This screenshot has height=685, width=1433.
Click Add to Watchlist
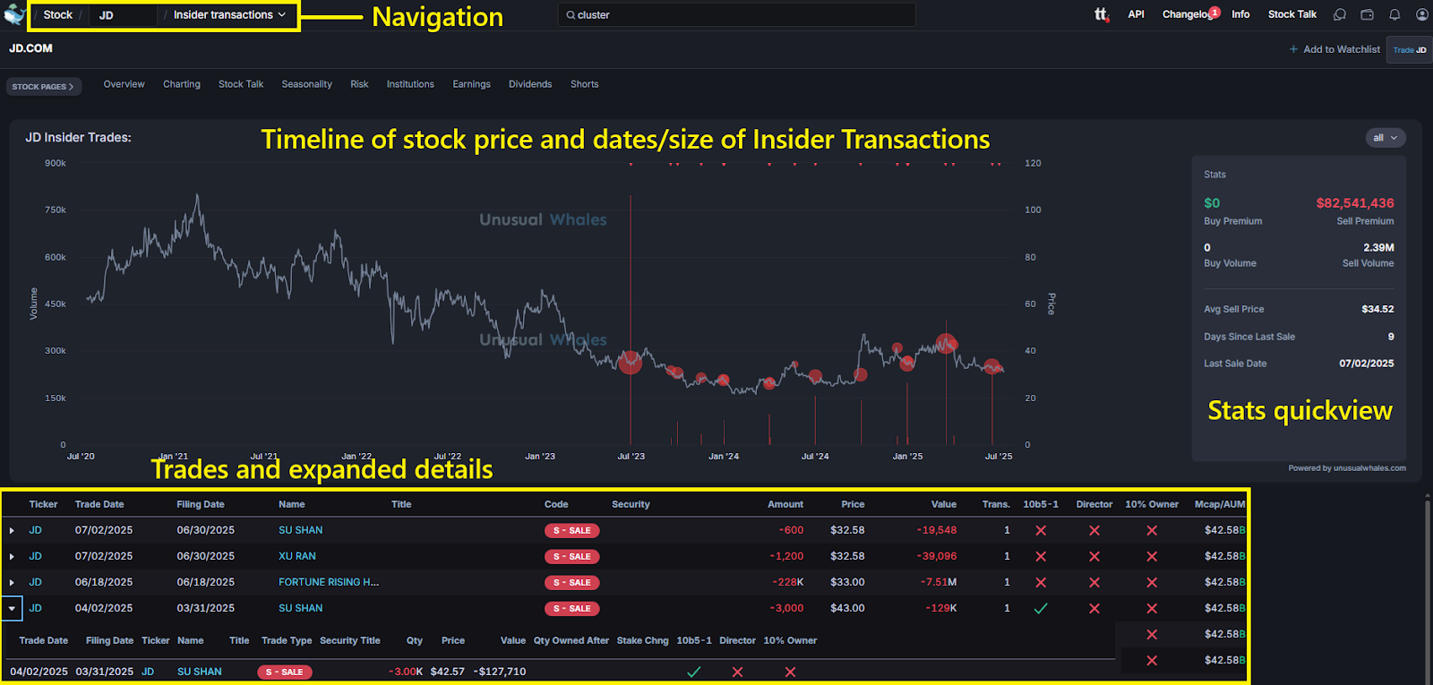pos(1334,49)
